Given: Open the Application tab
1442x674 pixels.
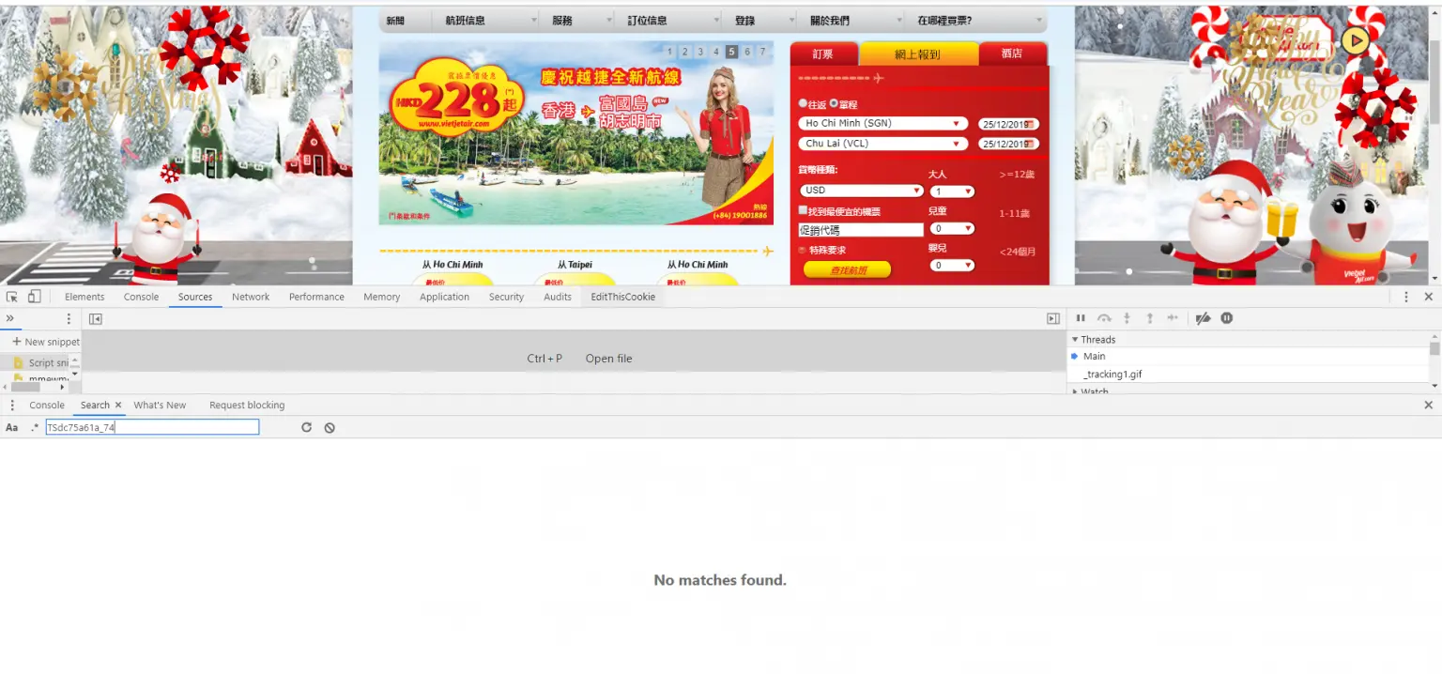Looking at the screenshot, I should pos(444,297).
